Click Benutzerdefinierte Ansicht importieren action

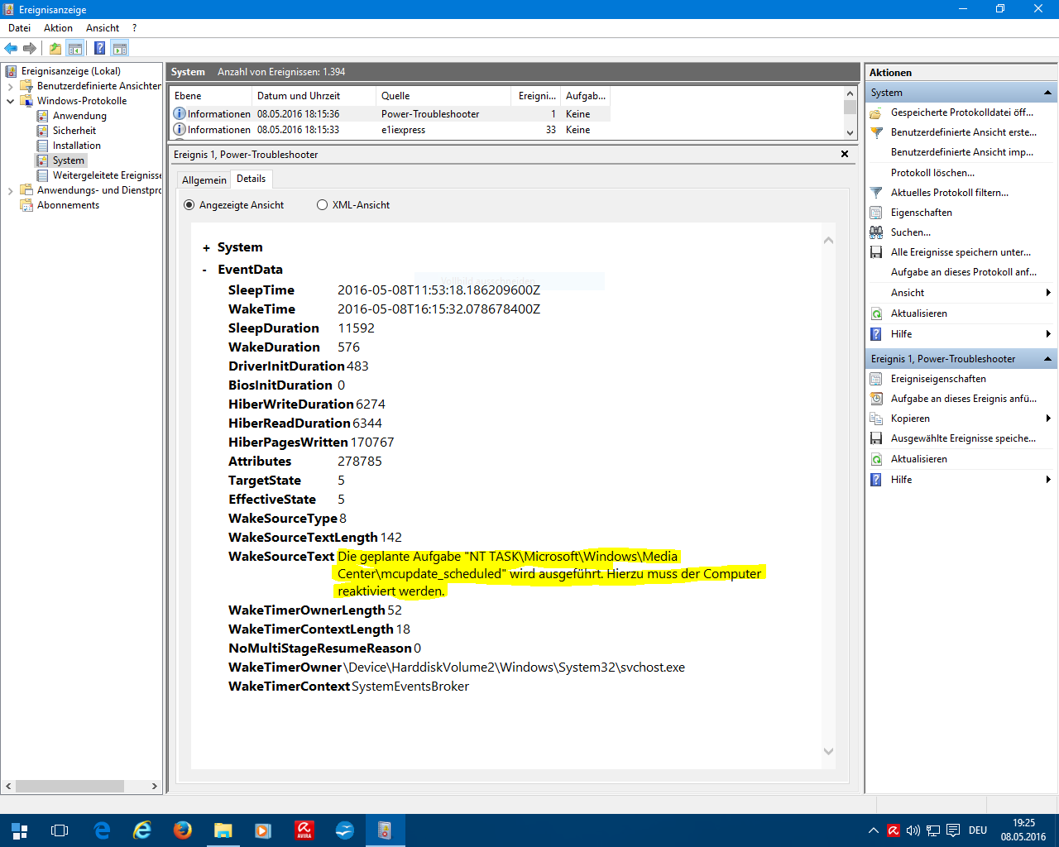961,152
